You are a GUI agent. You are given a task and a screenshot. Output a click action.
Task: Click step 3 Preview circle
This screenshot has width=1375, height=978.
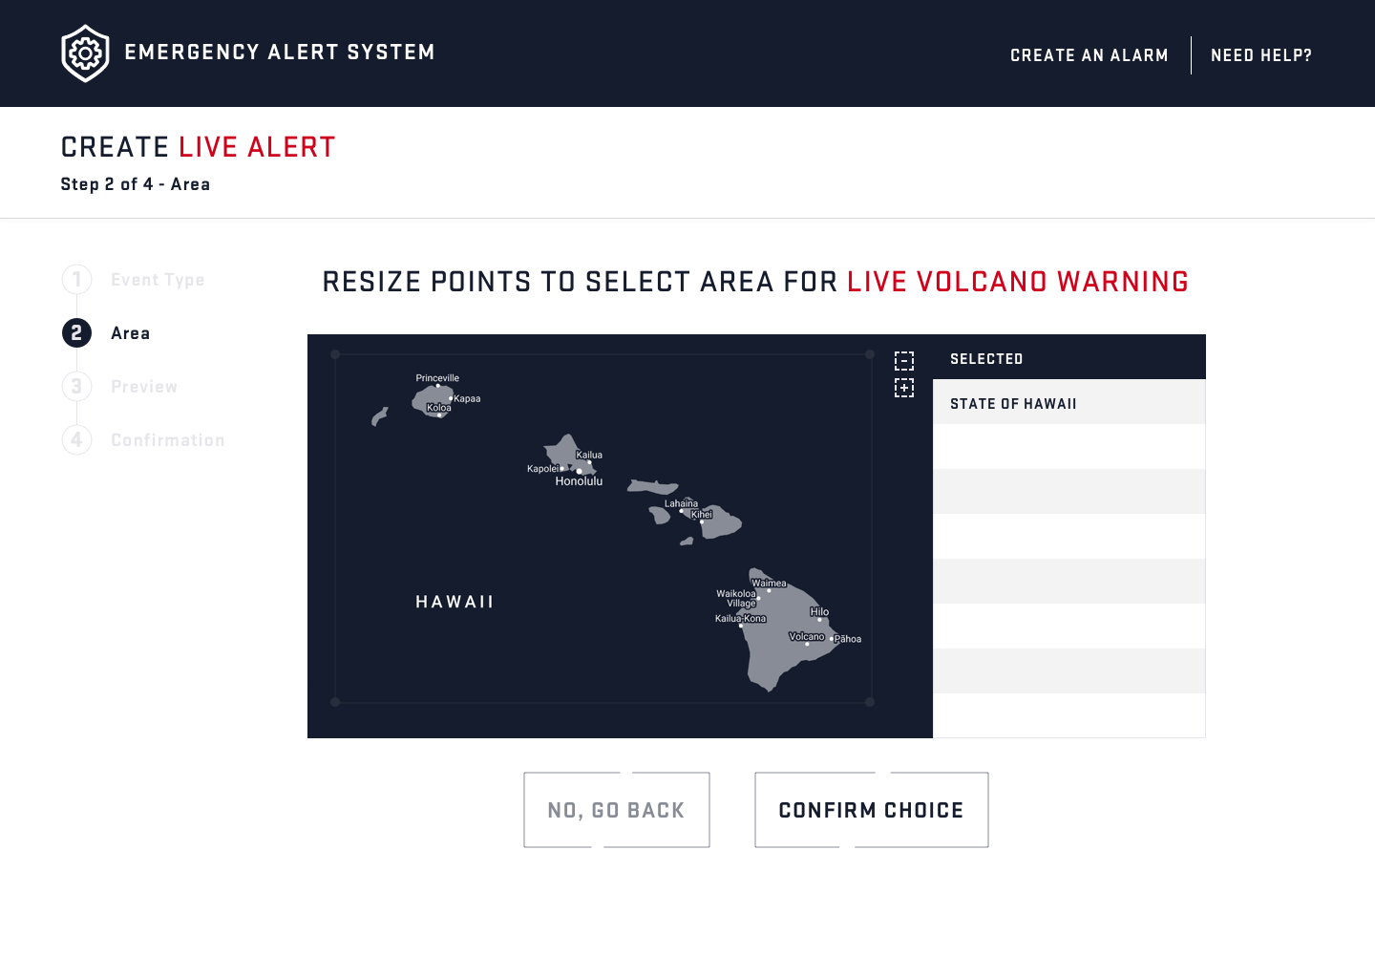pyautogui.click(x=77, y=387)
